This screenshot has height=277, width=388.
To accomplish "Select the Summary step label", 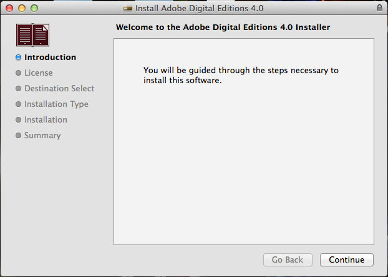I will click(x=42, y=136).
